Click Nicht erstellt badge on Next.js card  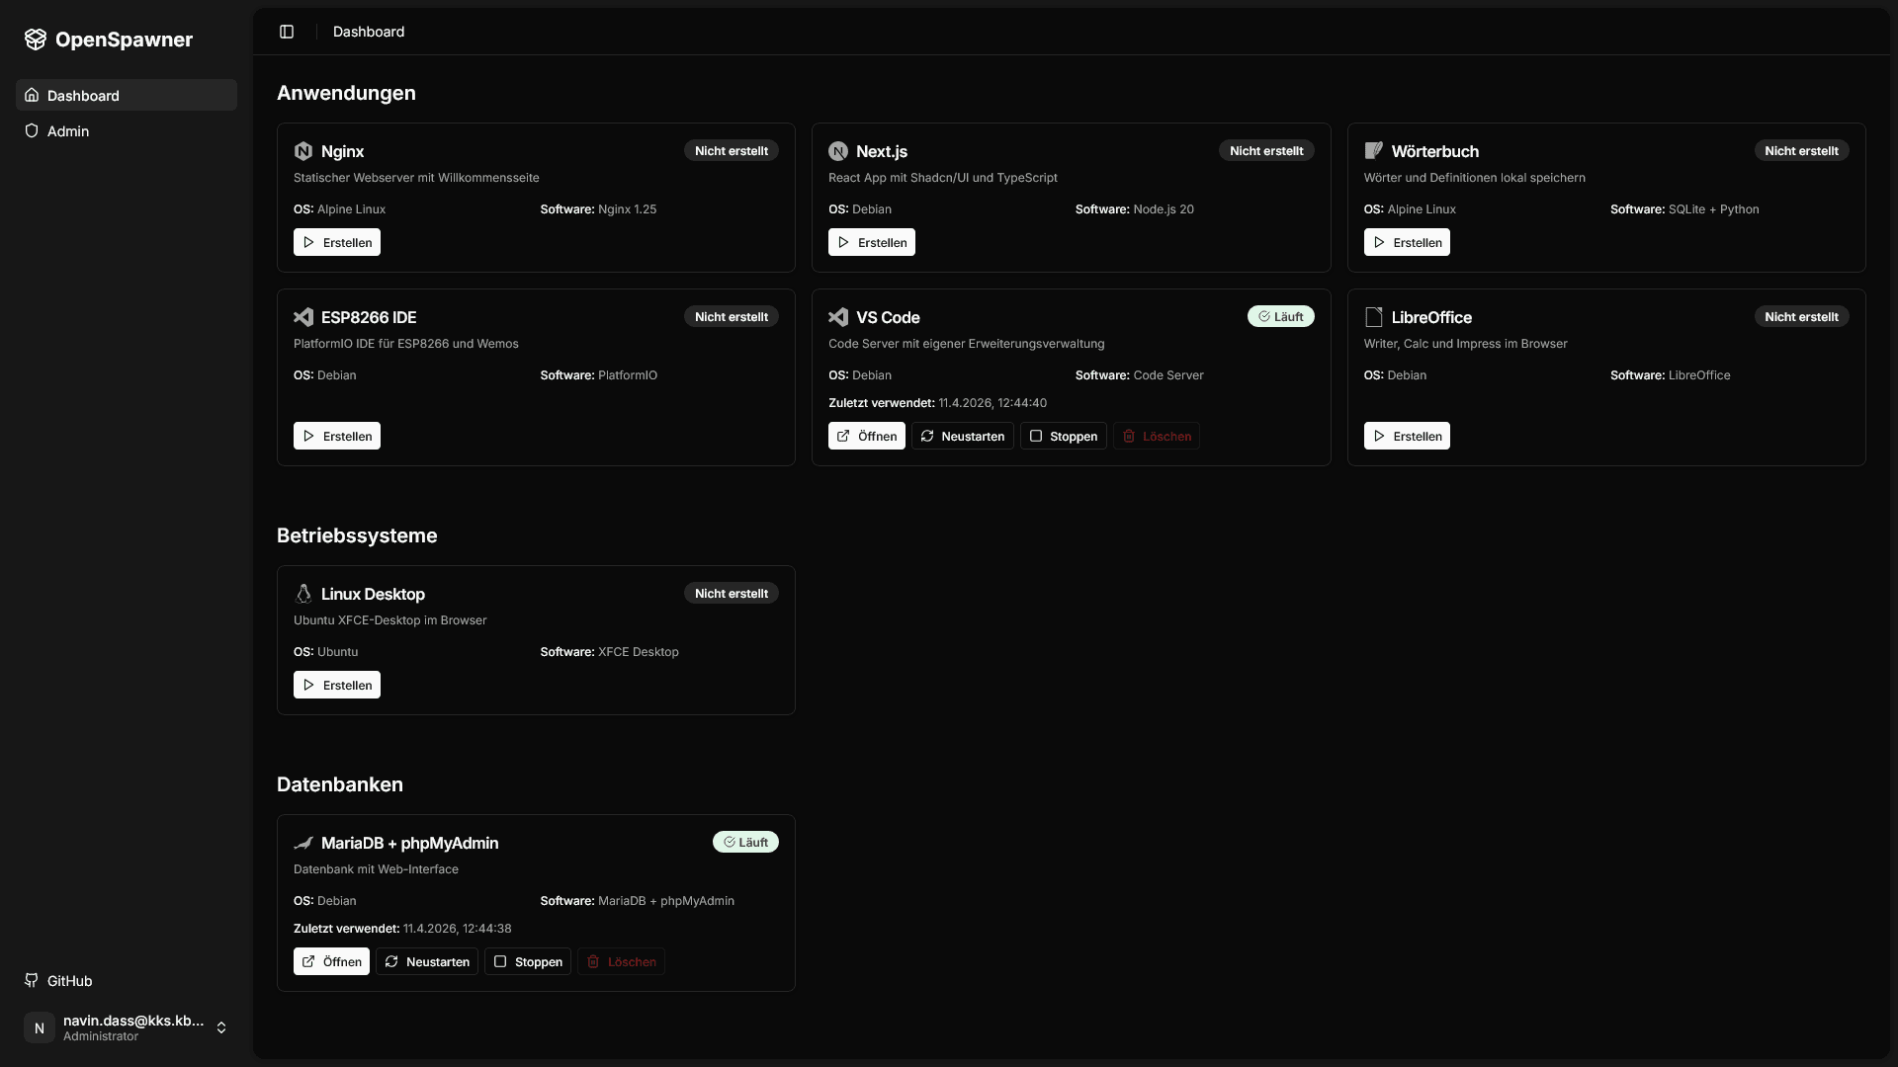click(x=1266, y=150)
